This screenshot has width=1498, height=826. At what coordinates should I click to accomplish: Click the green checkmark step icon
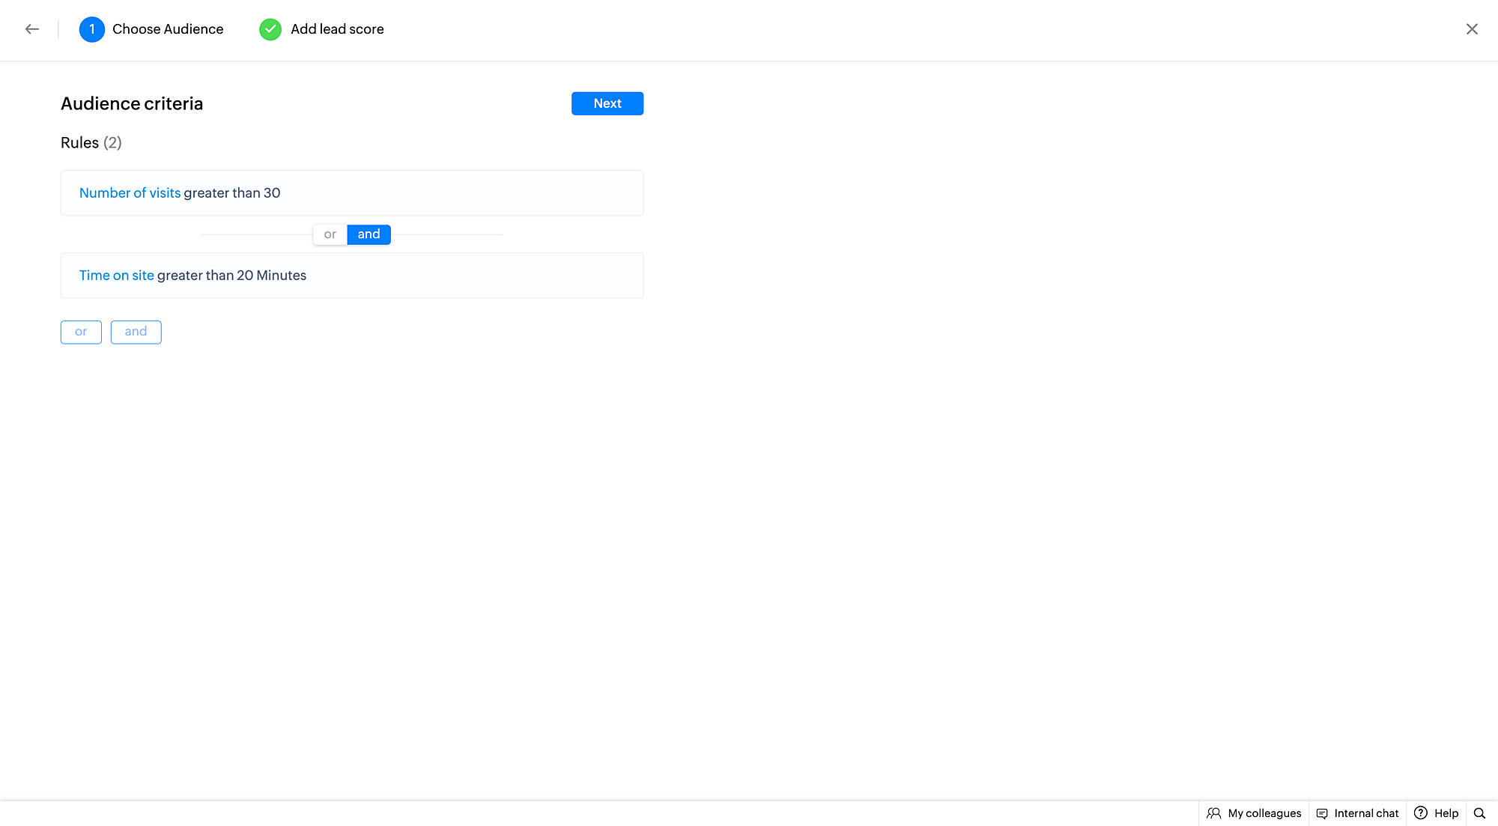(270, 29)
